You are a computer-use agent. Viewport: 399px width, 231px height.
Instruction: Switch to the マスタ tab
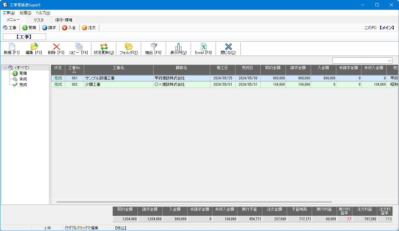(x=38, y=20)
